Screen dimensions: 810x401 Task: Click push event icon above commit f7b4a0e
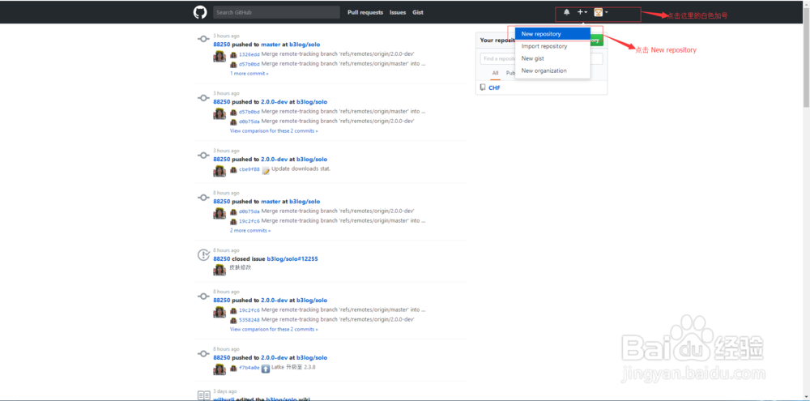(x=203, y=353)
